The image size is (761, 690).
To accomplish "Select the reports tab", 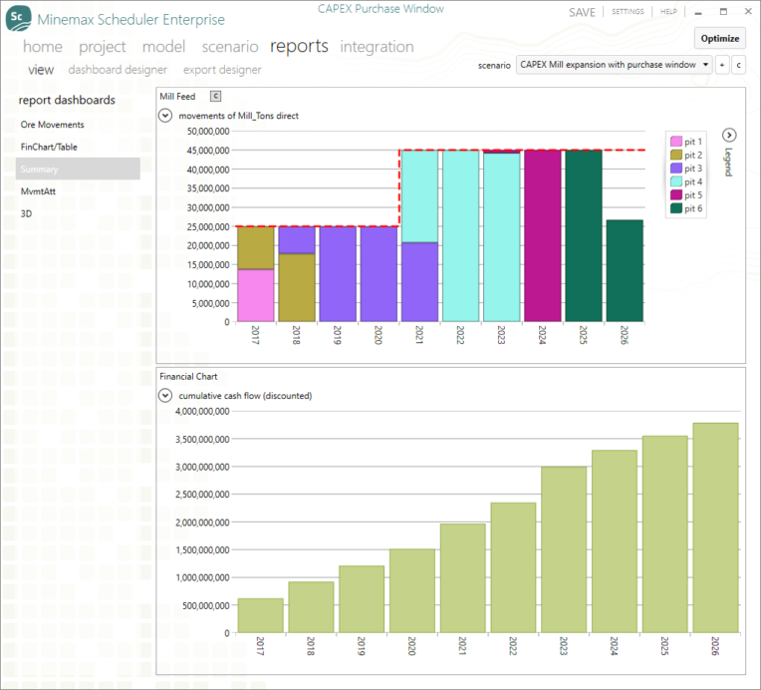I will point(299,46).
